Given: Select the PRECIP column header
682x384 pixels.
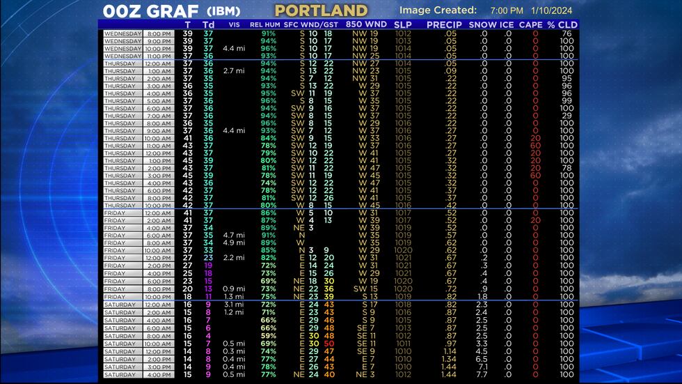Looking at the screenshot, I should pos(444,24).
